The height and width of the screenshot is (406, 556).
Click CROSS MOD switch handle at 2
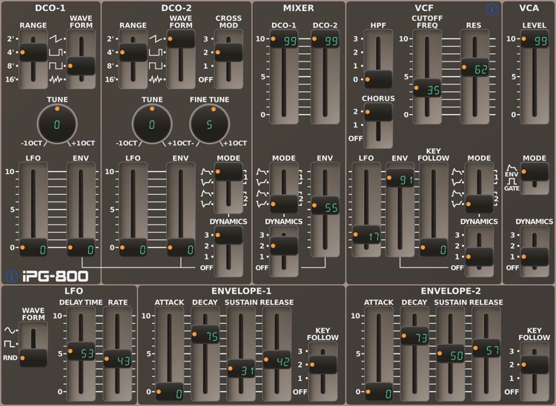[229, 53]
